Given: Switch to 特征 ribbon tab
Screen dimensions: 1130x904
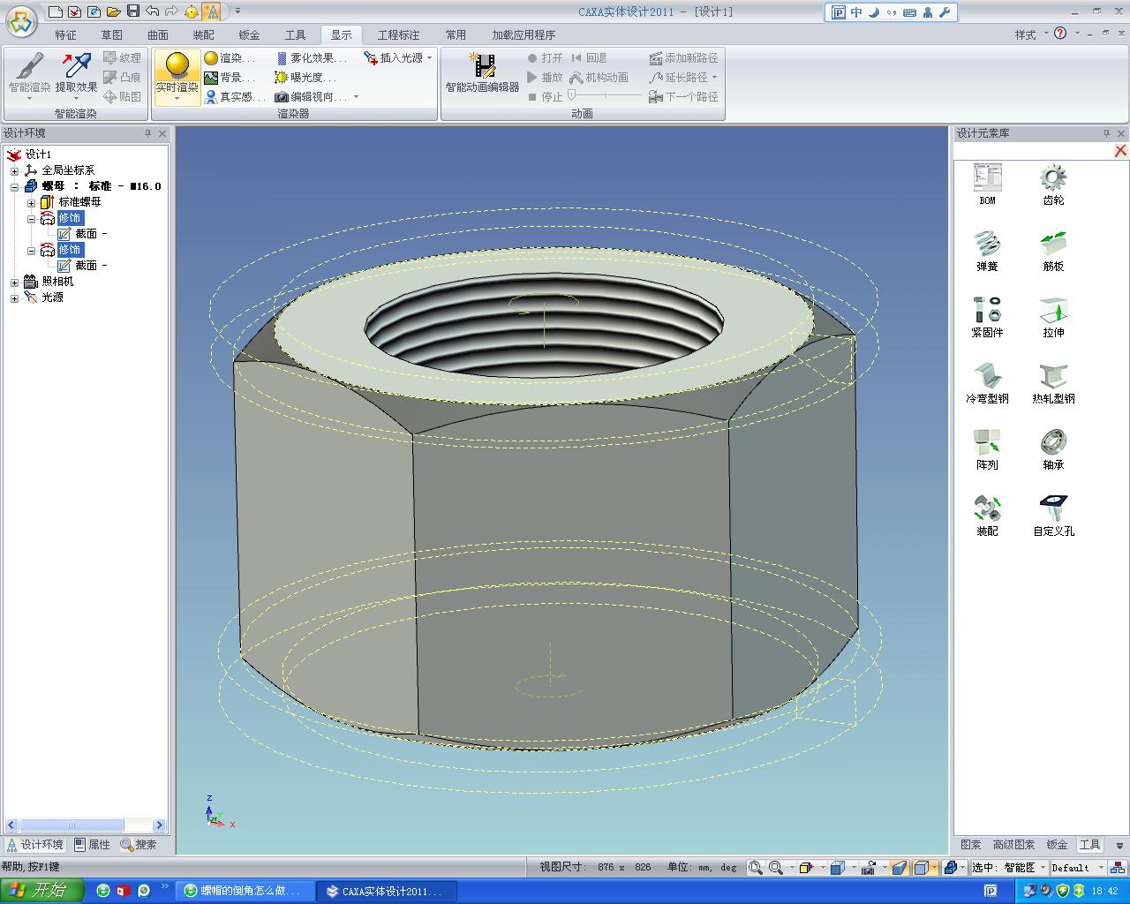Looking at the screenshot, I should pos(65,34).
